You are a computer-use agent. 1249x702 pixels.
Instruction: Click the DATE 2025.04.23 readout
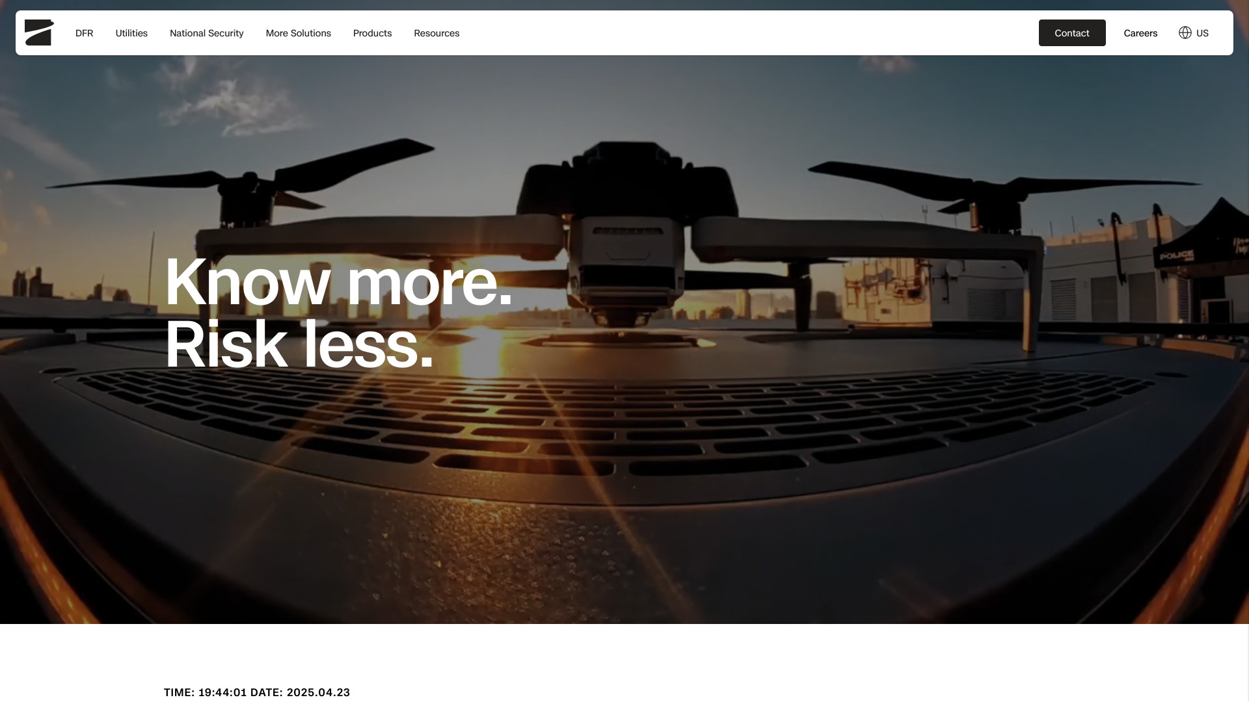pyautogui.click(x=300, y=692)
